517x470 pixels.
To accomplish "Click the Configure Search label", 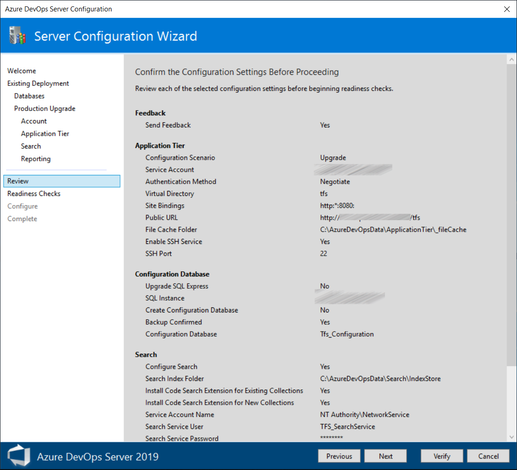I will click(x=171, y=367).
